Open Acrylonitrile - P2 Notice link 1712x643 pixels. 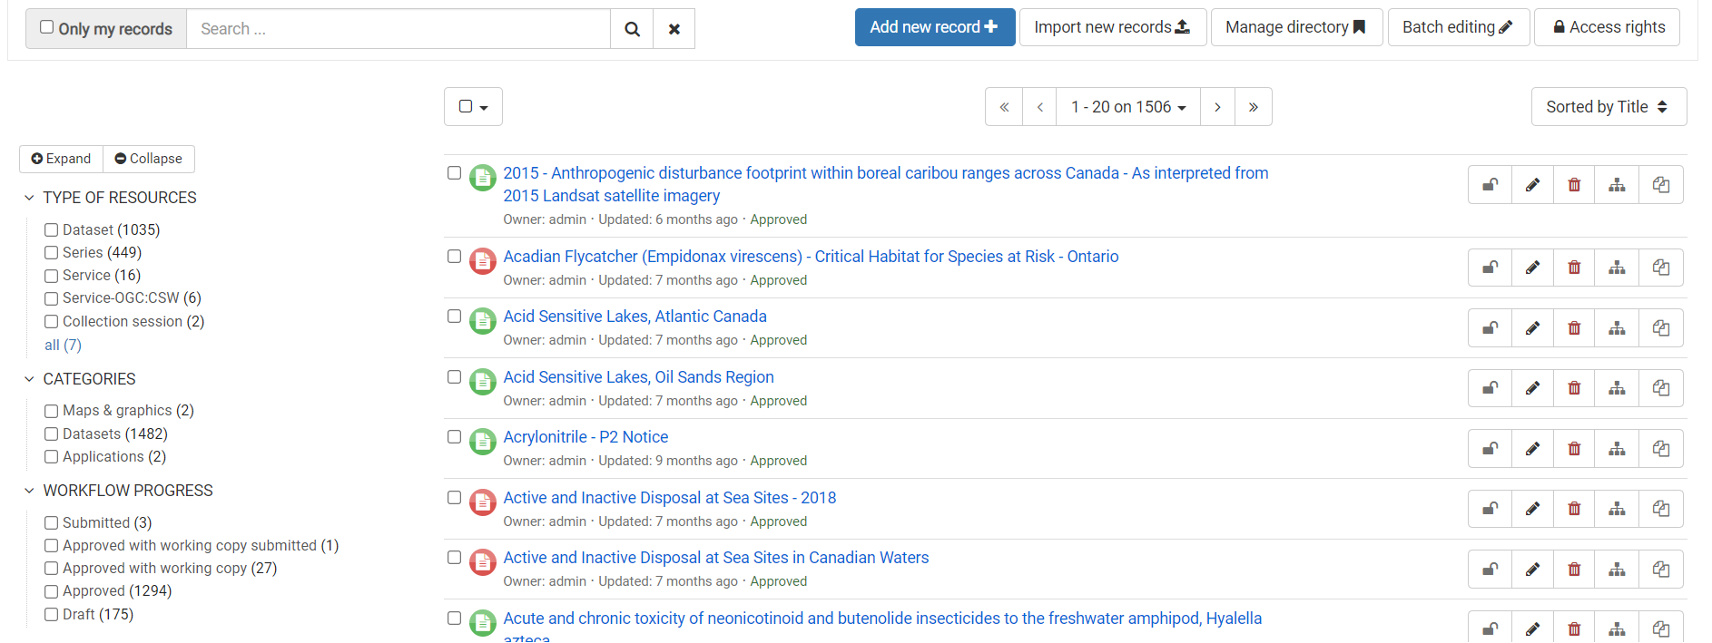tap(585, 437)
